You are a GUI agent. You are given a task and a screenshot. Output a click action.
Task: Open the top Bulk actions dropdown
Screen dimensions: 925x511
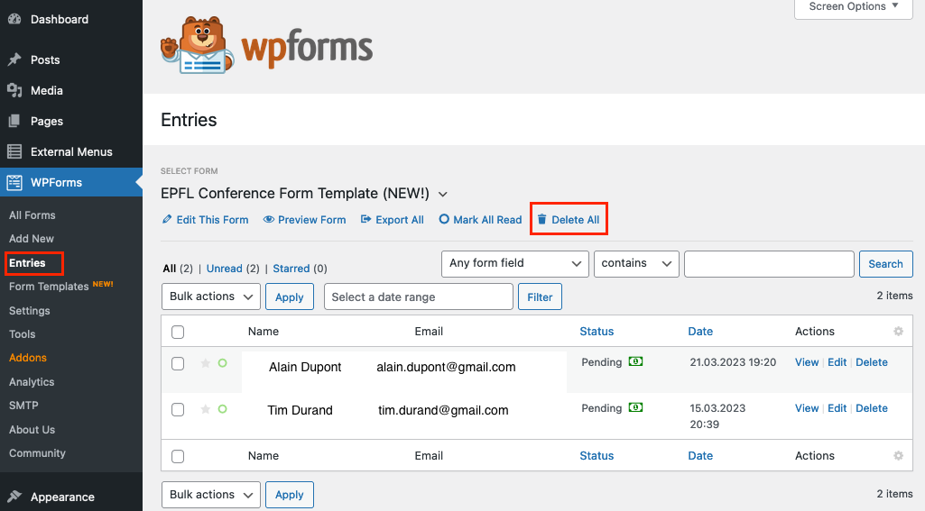click(211, 297)
